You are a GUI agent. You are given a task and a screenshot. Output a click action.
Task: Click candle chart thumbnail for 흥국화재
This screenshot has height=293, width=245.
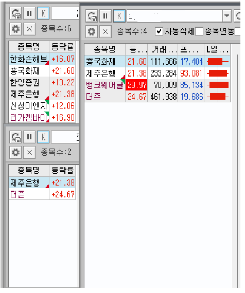217,62
